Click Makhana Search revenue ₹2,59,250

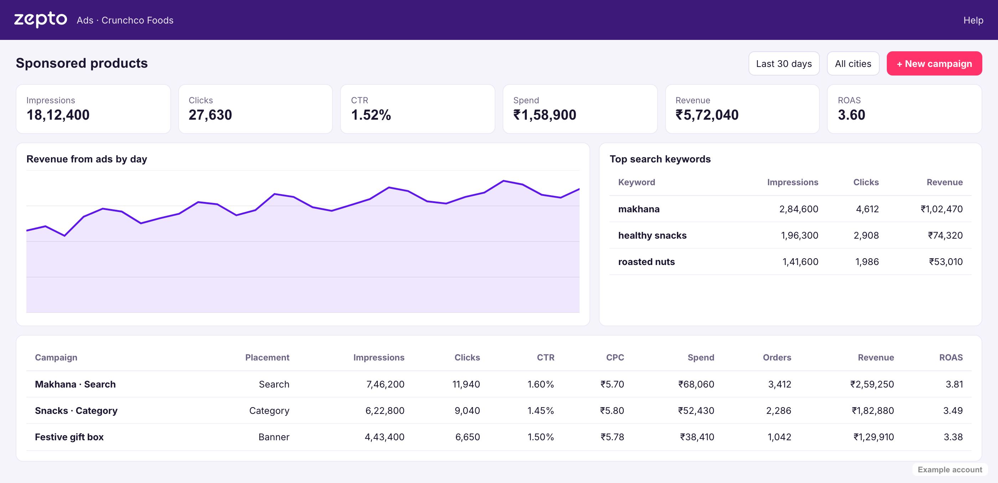pos(872,384)
